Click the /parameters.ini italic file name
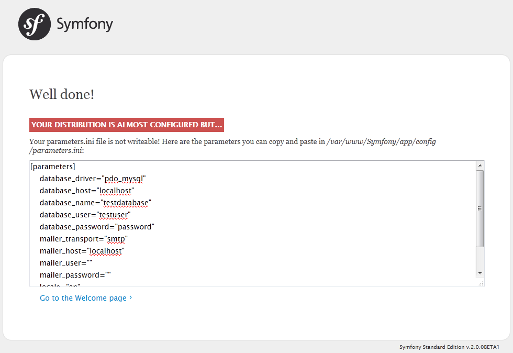The width and height of the screenshot is (513, 353). [55, 151]
